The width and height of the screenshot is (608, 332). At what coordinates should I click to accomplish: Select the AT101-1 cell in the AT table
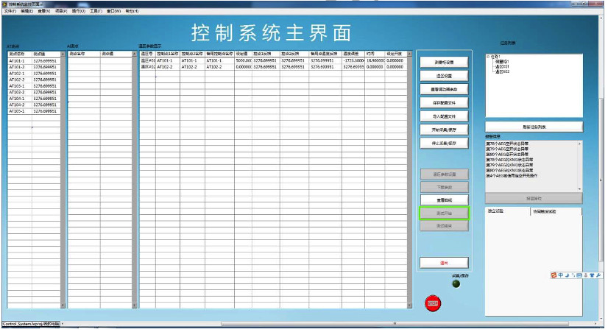pos(19,60)
